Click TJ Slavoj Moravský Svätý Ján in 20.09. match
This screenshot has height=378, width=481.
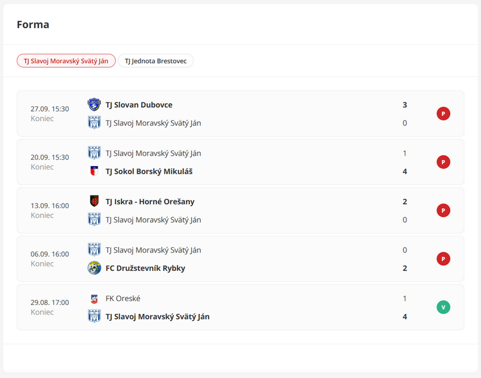click(153, 153)
